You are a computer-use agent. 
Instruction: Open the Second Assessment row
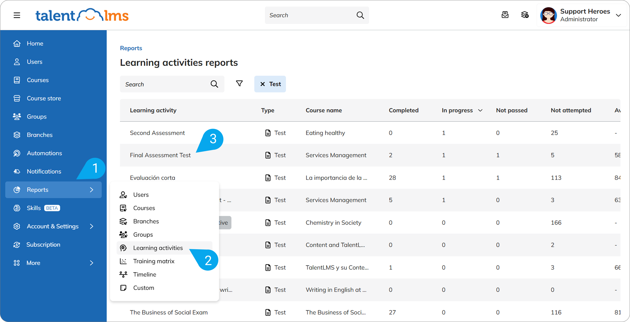point(370,133)
